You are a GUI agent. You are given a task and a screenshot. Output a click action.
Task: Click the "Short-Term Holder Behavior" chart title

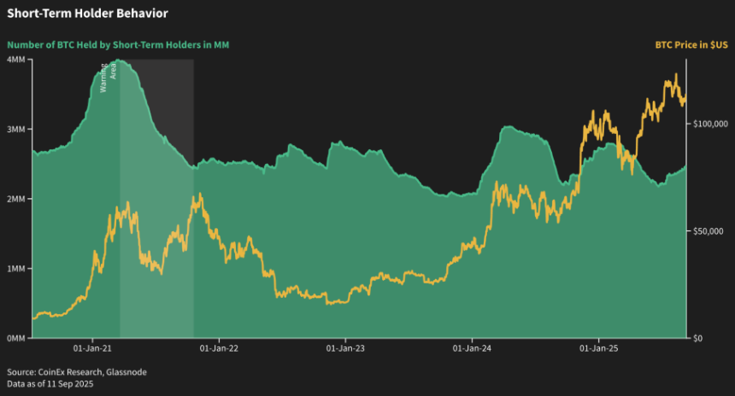click(75, 14)
